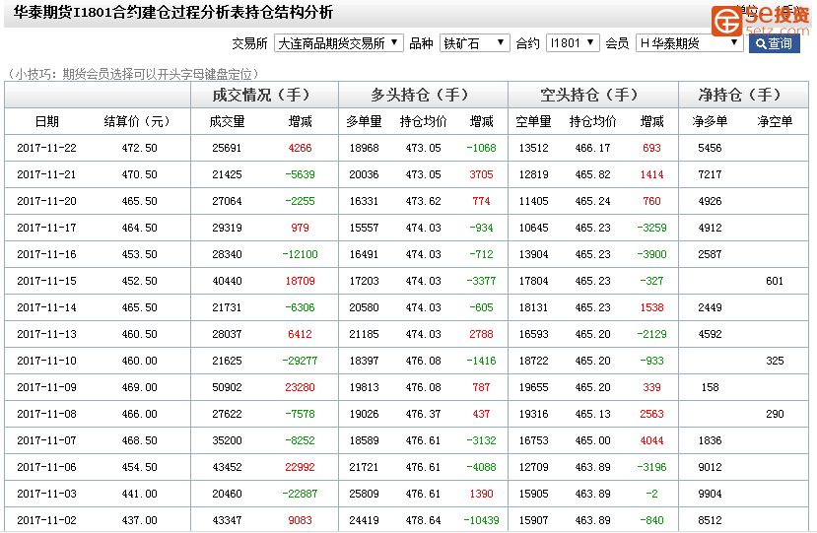
Task: Open the 交易所 exchange dropdown
Action: [x=339, y=42]
